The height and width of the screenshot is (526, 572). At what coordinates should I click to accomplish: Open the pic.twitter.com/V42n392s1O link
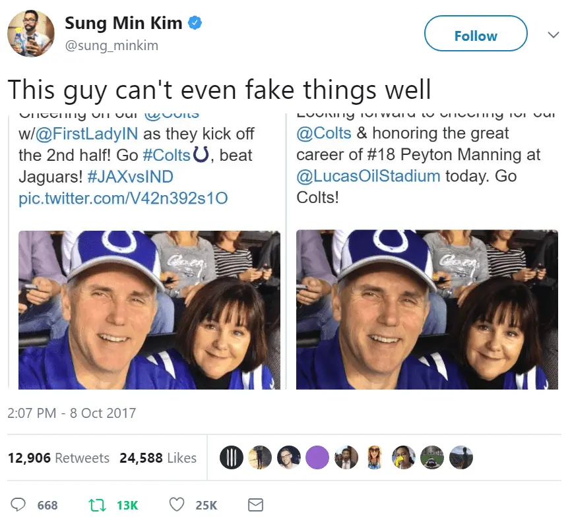click(x=123, y=198)
